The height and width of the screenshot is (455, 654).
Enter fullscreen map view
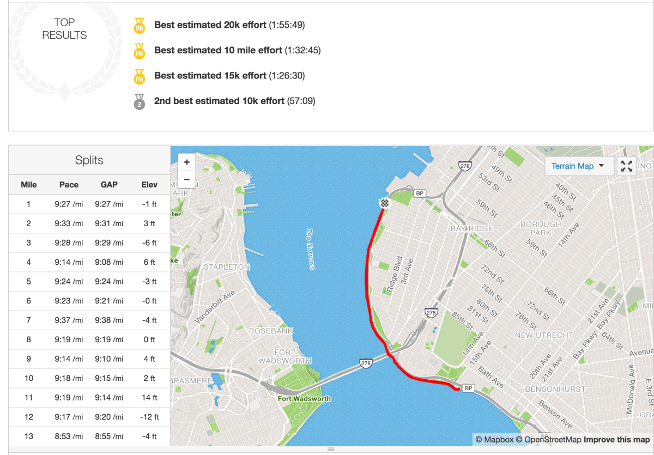627,166
